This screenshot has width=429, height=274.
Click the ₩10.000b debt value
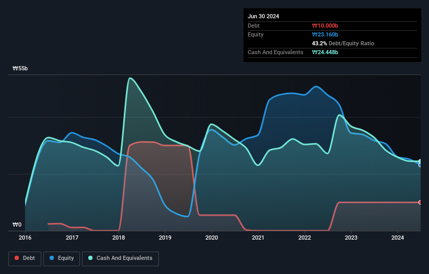click(325, 26)
